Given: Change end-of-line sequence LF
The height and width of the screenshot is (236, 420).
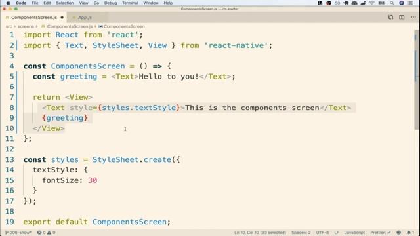Looking at the screenshot, I should click(x=337, y=233).
